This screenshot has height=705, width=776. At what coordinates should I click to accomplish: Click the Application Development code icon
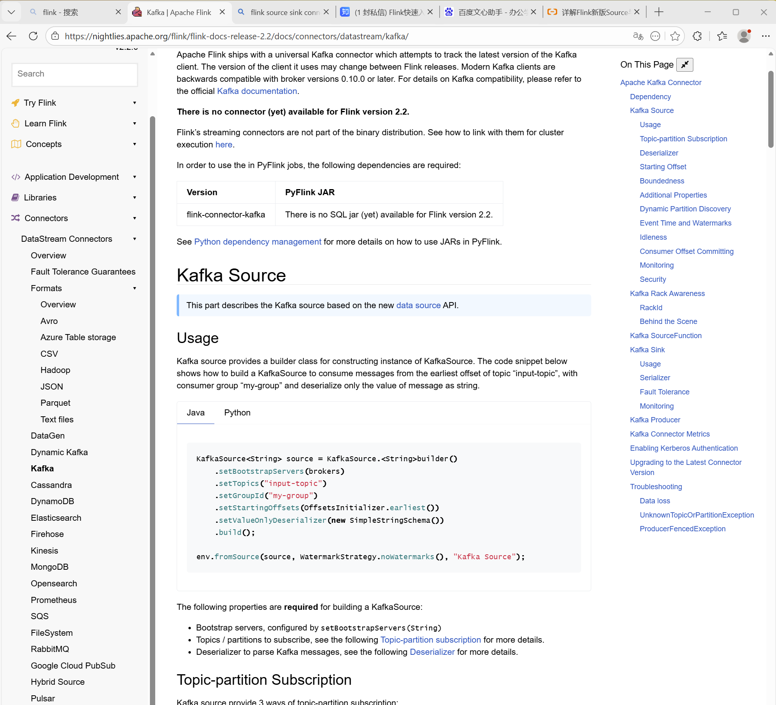point(16,177)
